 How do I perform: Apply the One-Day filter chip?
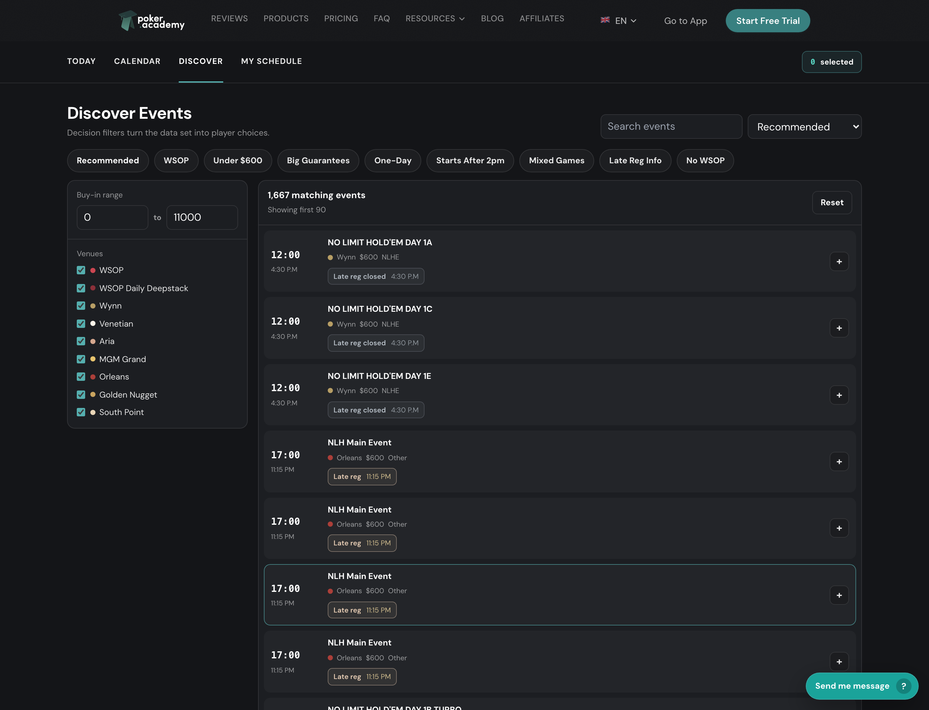(x=393, y=161)
